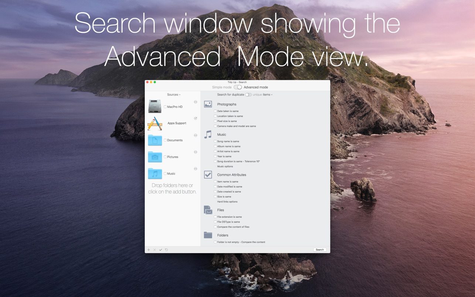This screenshot has height=297, width=475.
Task: Click the Music note section icon
Action: coord(208,134)
